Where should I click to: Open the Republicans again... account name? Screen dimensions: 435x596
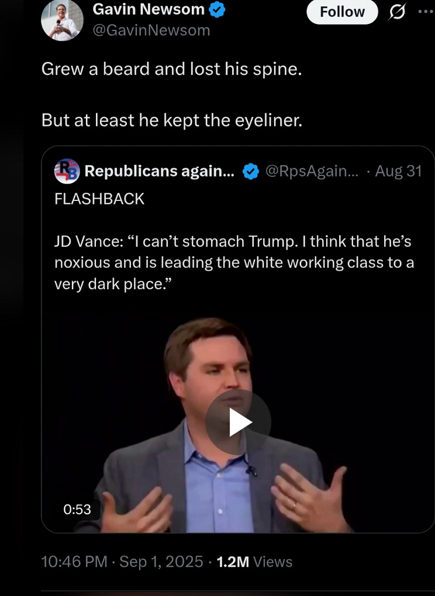159,171
